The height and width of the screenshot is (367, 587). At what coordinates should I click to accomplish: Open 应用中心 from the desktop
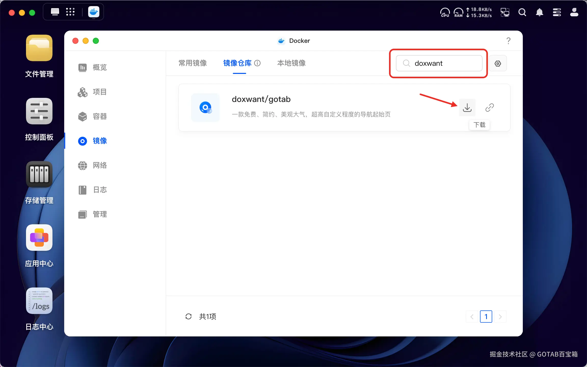click(x=39, y=238)
